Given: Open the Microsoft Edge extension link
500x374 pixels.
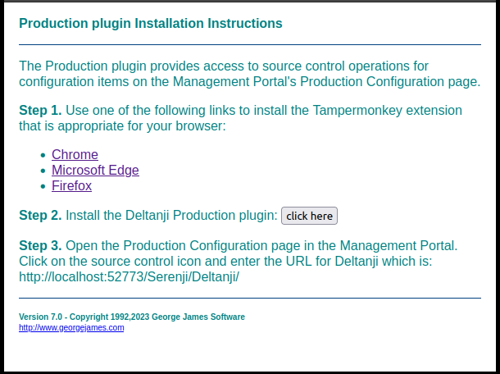Looking at the screenshot, I should pos(95,171).
